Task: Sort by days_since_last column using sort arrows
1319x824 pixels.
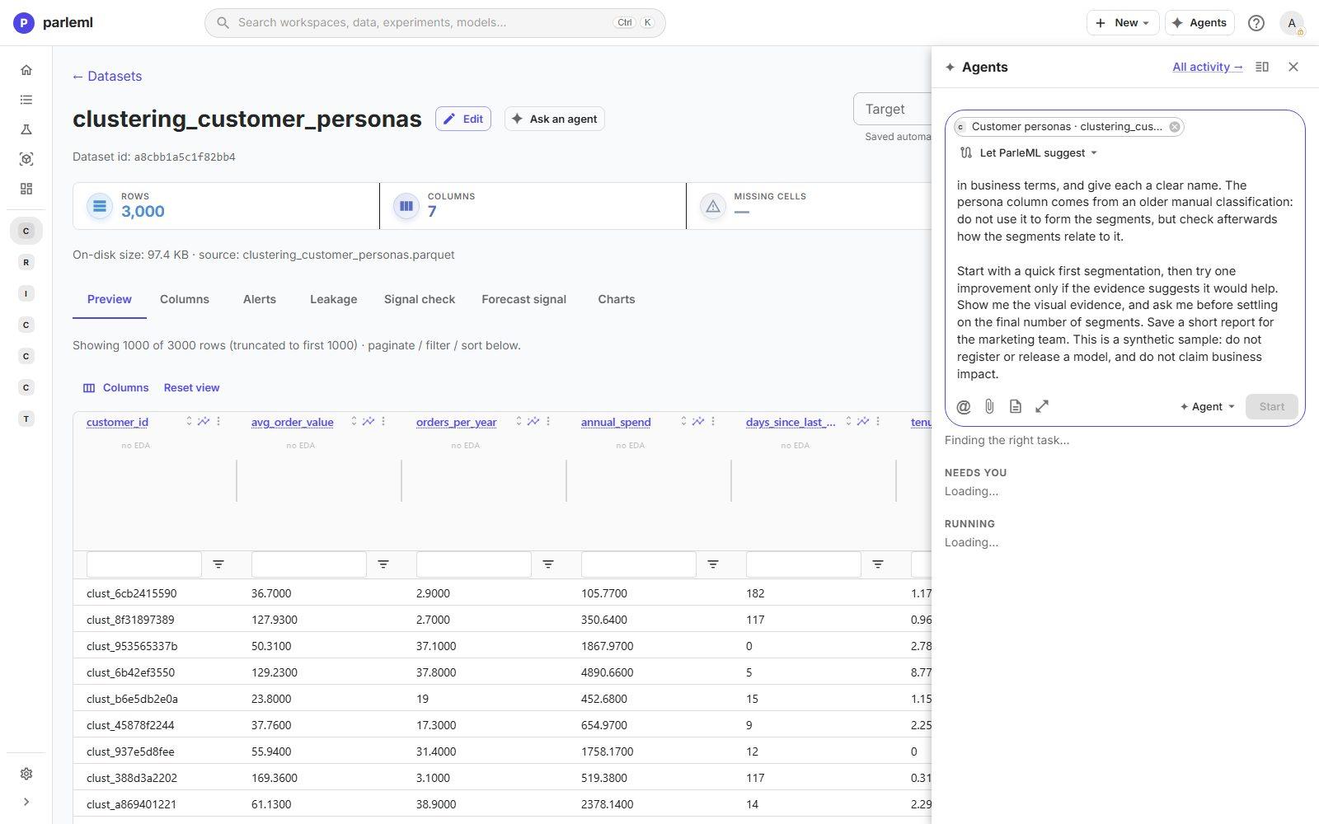Action: coord(848,421)
